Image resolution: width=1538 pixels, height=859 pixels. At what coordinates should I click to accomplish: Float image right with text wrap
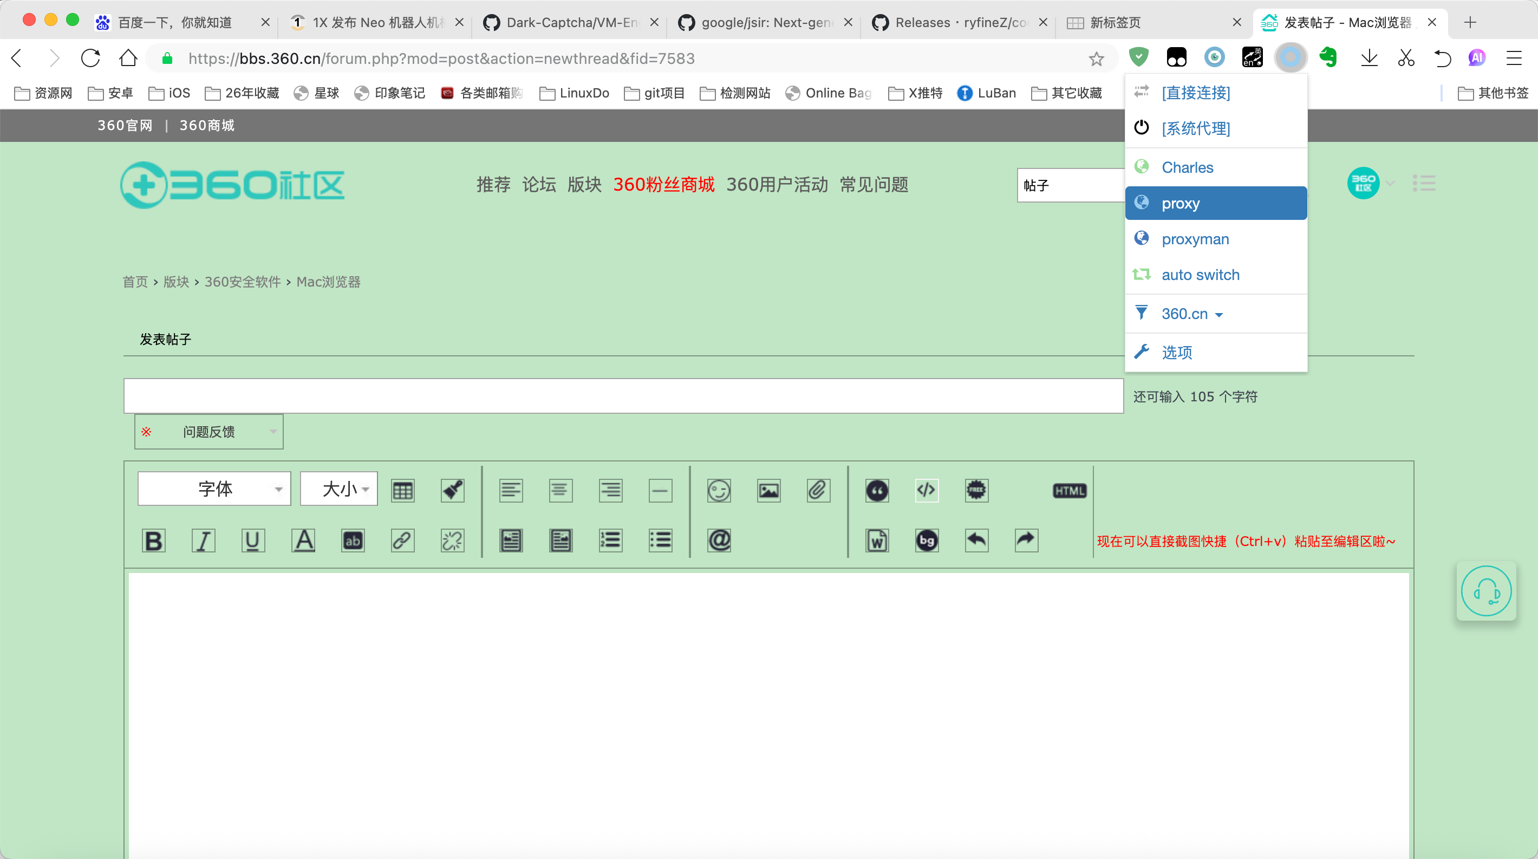[x=561, y=540]
